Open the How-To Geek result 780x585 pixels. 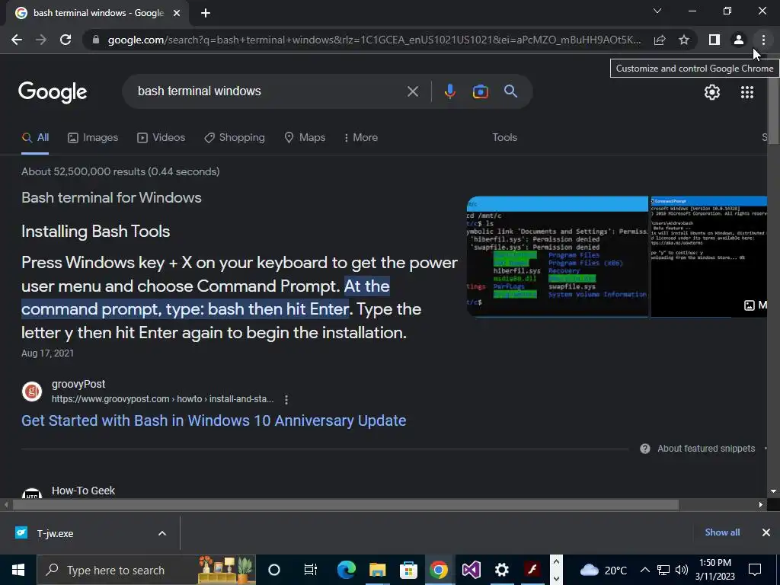click(84, 491)
